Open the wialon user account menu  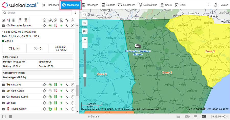coord(221,5)
